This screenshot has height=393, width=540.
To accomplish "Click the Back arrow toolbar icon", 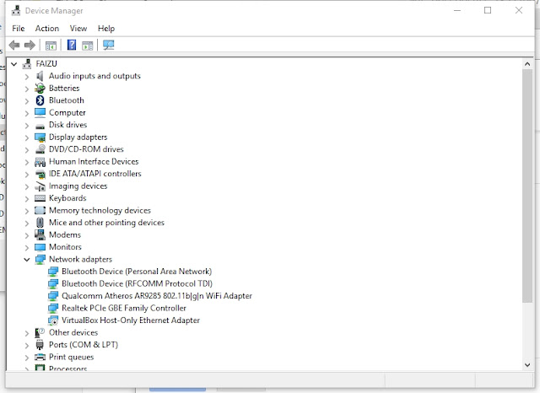I will [x=14, y=45].
